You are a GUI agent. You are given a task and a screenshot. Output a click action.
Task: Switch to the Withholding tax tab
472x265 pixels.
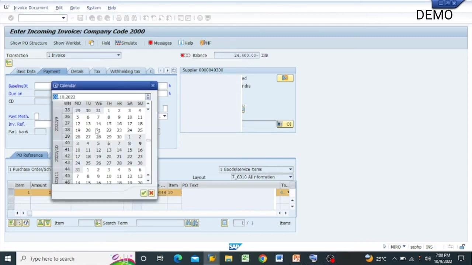125,71
